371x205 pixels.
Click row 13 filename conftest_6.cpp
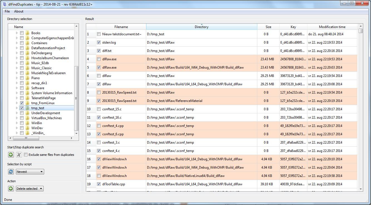coord(113,134)
